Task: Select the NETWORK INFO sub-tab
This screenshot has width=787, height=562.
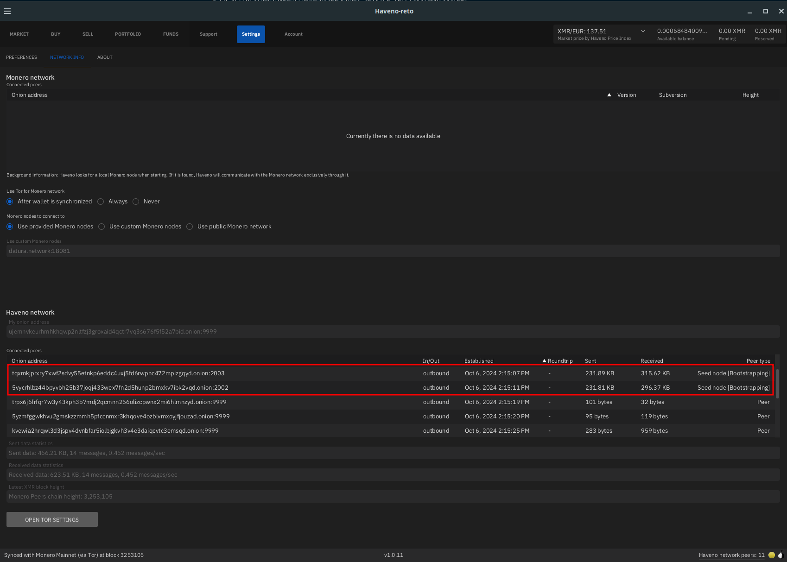Action: coord(67,57)
